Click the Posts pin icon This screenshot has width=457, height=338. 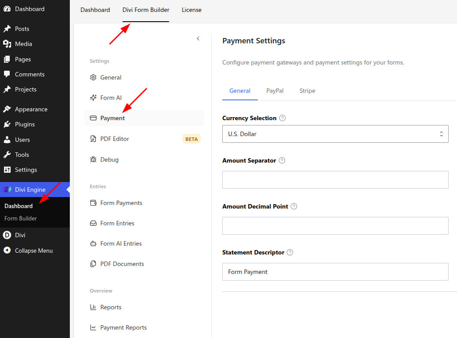(x=7, y=29)
